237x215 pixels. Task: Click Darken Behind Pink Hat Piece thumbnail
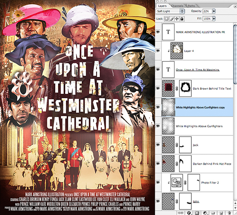(168, 163)
